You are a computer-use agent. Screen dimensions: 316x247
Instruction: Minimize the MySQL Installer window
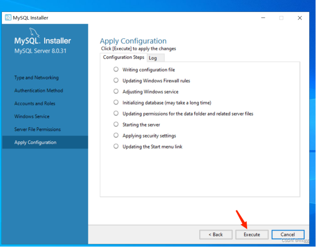[x=263, y=18]
